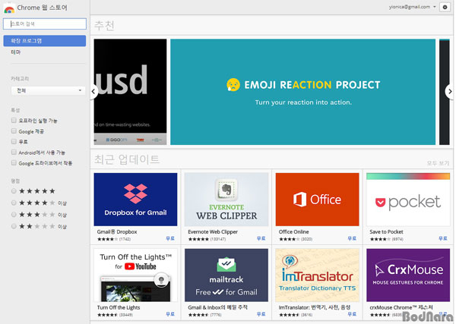The height and width of the screenshot is (324, 456).
Task: Open the CrxMouse thumbnail
Action: (x=408, y=275)
